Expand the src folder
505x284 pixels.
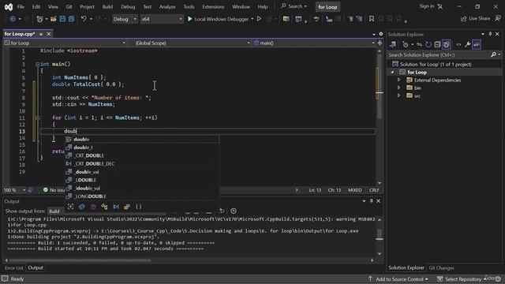click(398, 95)
